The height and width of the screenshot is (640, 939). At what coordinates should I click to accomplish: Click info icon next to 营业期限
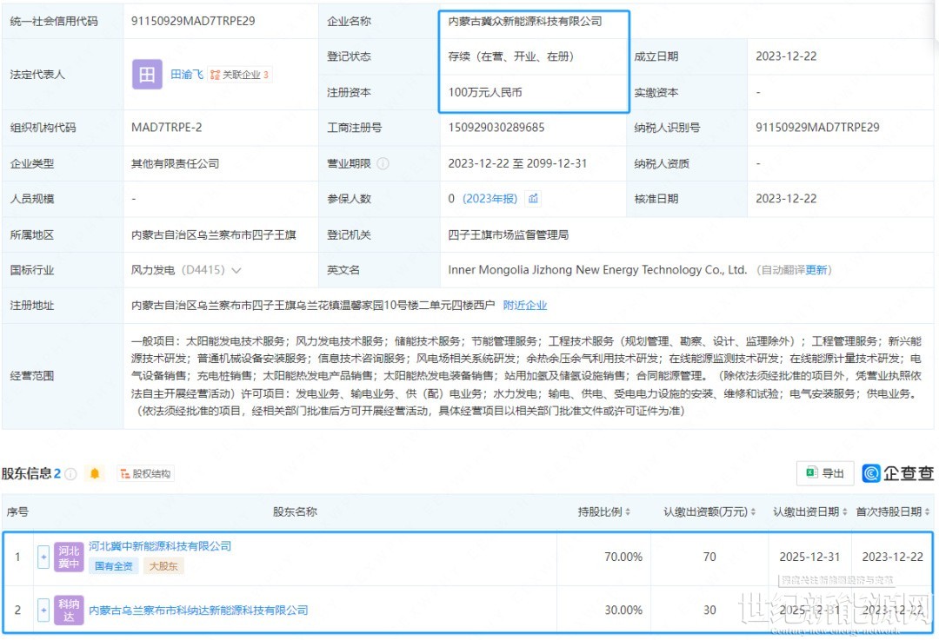[383, 163]
